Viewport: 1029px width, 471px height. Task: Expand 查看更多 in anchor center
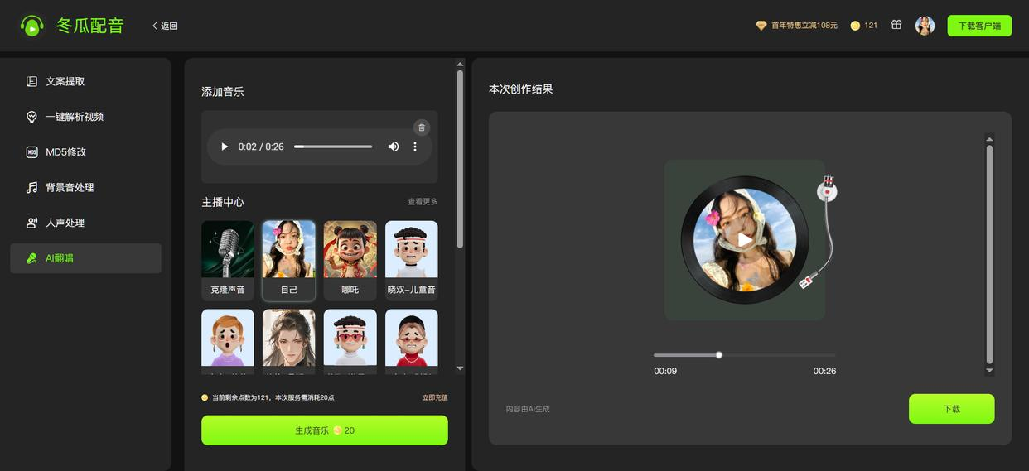click(x=423, y=202)
